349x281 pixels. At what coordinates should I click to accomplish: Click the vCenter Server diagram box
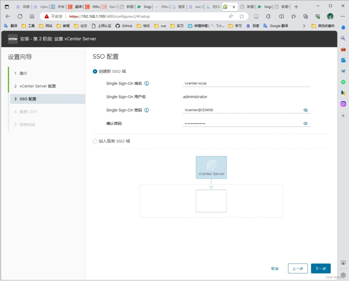(x=211, y=167)
